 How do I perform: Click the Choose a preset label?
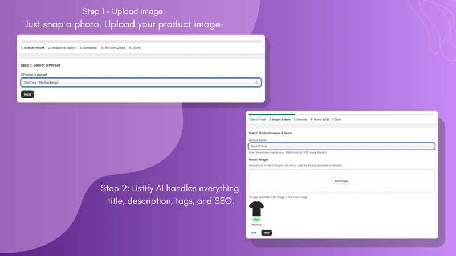pyautogui.click(x=34, y=75)
